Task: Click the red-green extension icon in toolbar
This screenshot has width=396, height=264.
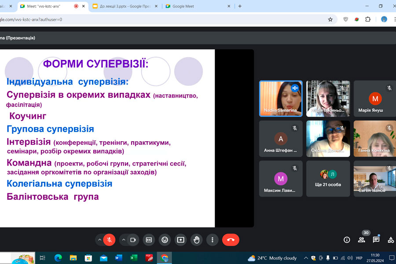Action: click(357, 19)
